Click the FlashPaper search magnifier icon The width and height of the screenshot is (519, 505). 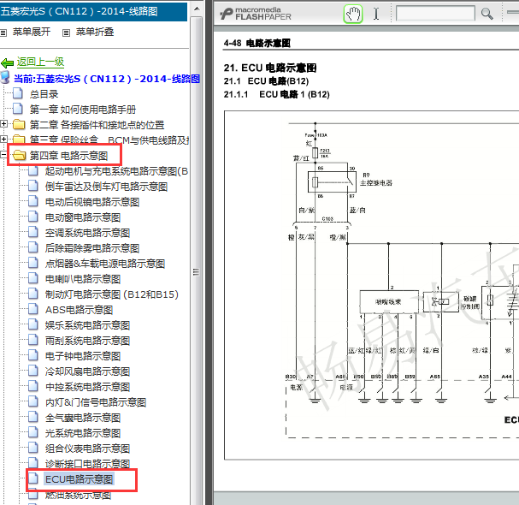[x=487, y=14]
